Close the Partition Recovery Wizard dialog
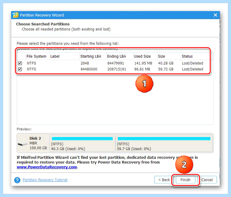Viewport: 231px width, 197px height. pos(215,15)
